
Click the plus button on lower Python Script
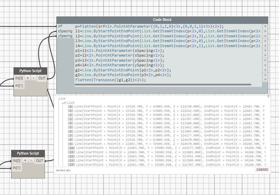click(x=26, y=161)
